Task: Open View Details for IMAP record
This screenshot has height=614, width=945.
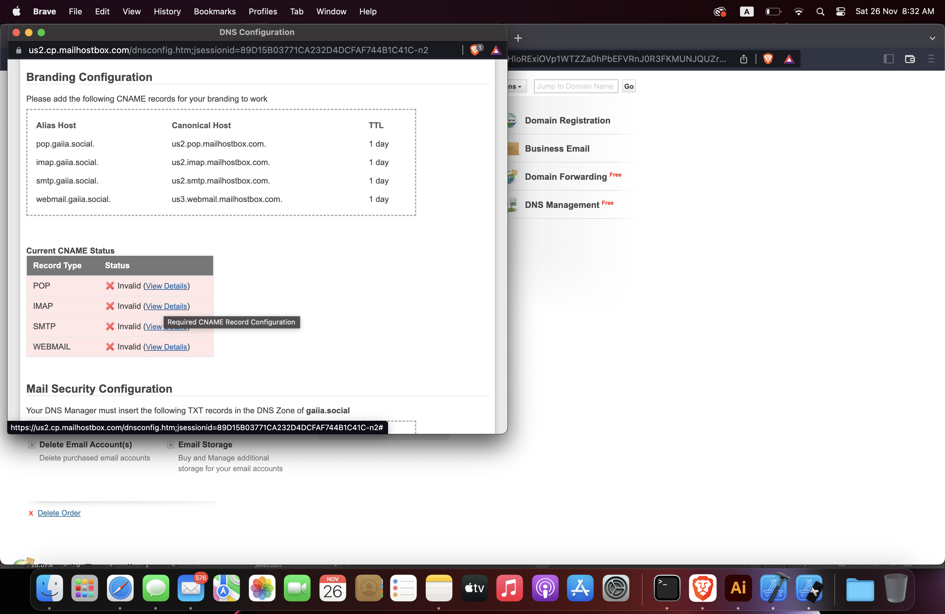Action: [x=166, y=306]
